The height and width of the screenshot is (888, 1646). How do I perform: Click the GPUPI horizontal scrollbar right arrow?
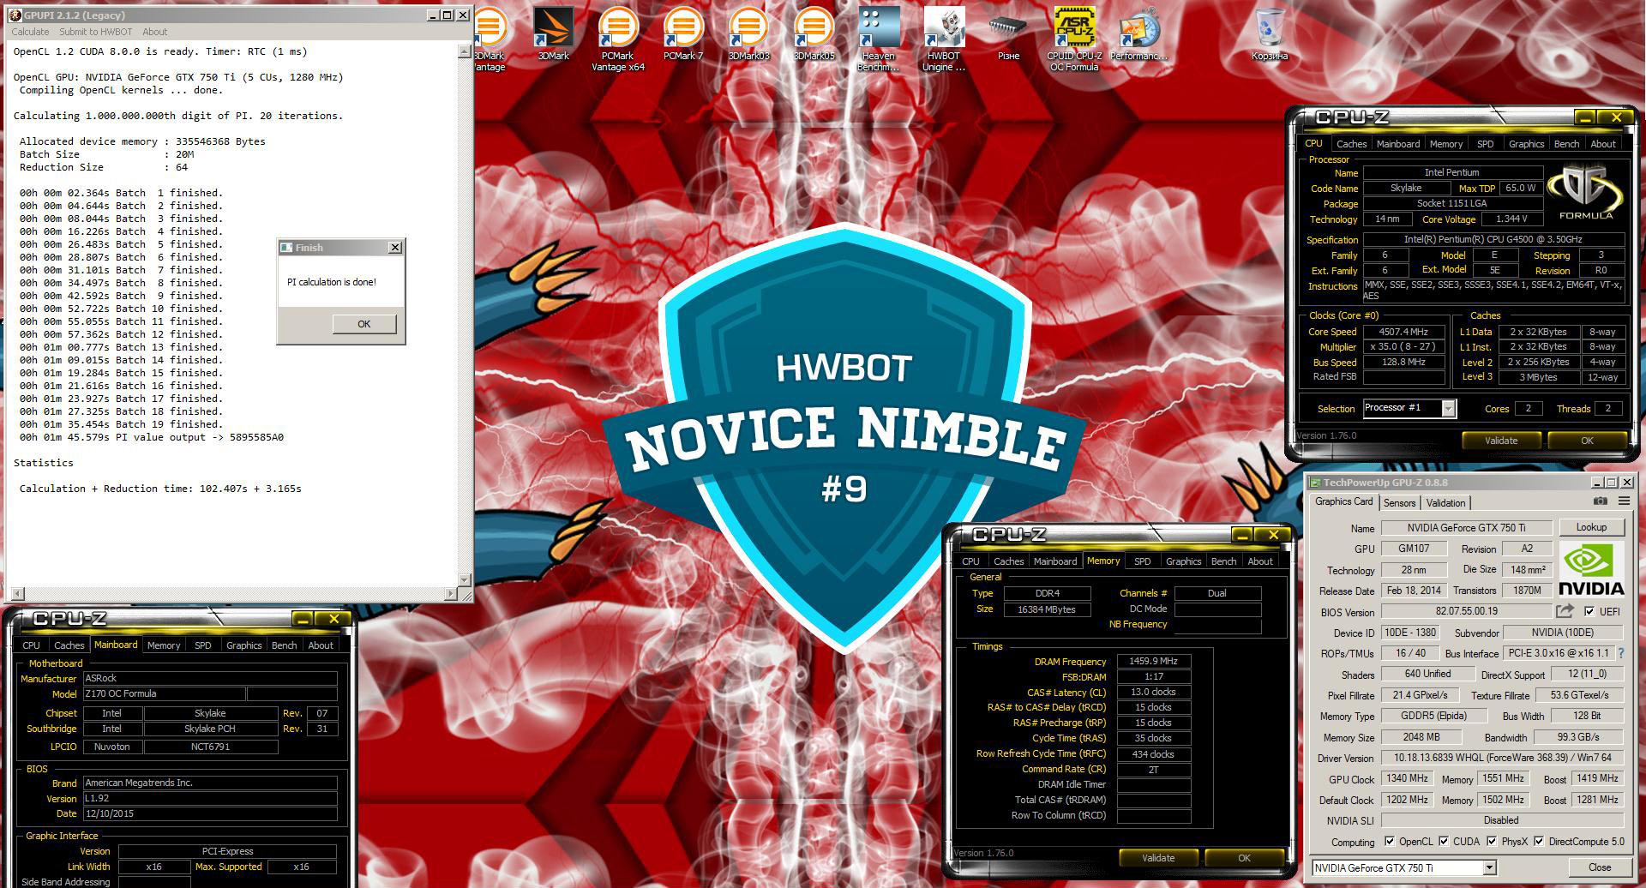[452, 593]
